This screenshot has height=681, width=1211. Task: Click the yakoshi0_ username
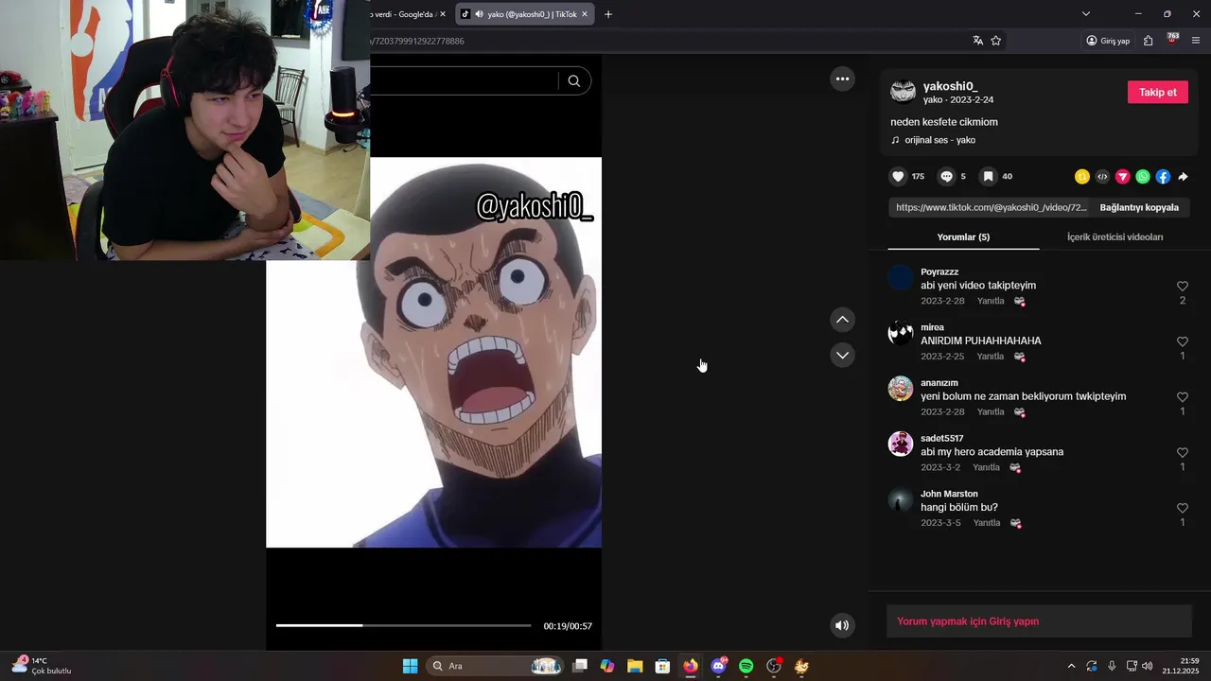(951, 86)
